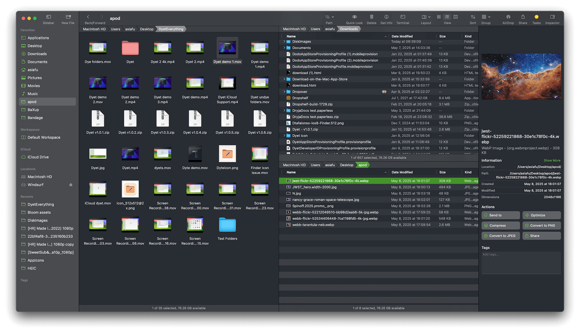Screen dimensions: 580x333
Task: Open the Group dropdown menu
Action: point(486,17)
